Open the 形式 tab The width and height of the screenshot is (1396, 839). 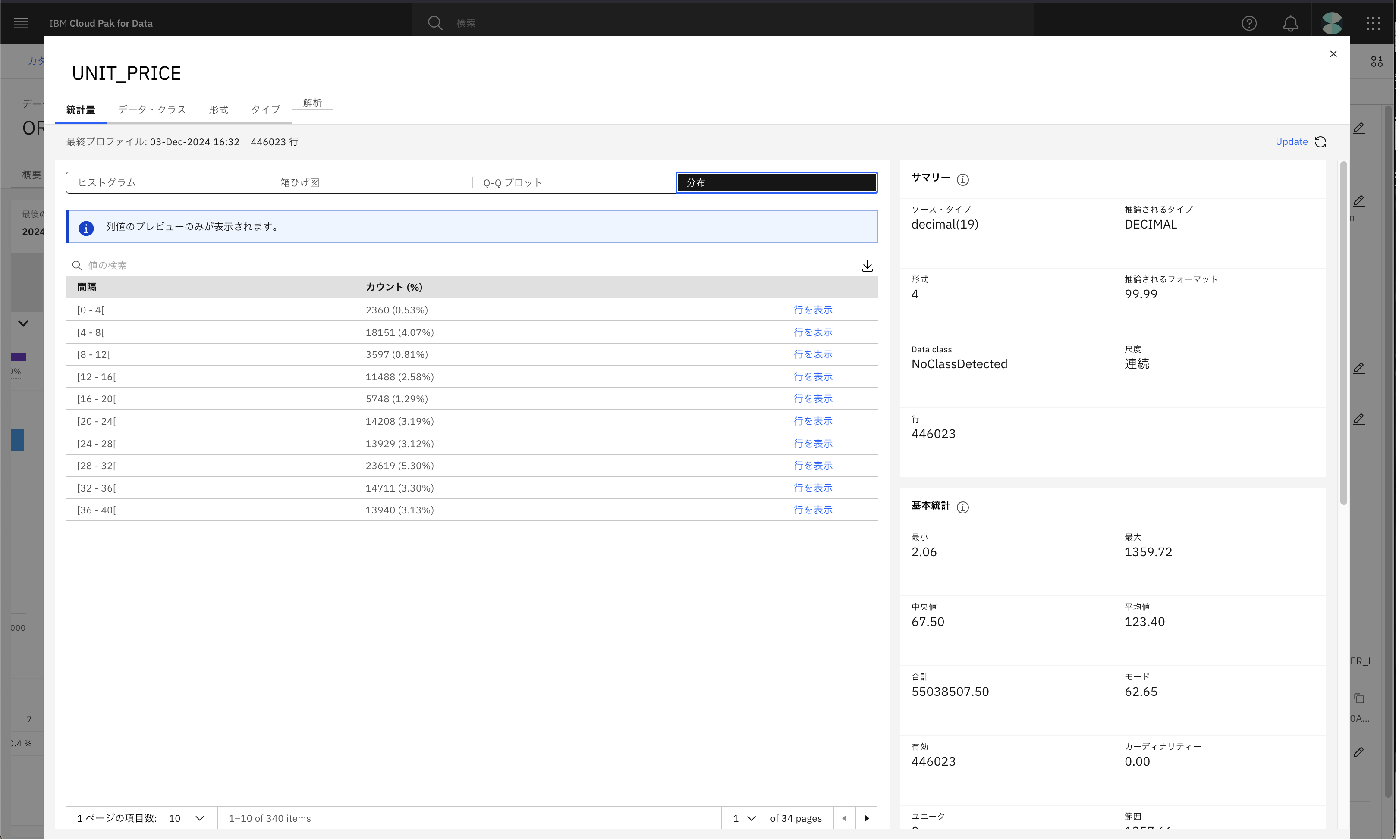218,110
